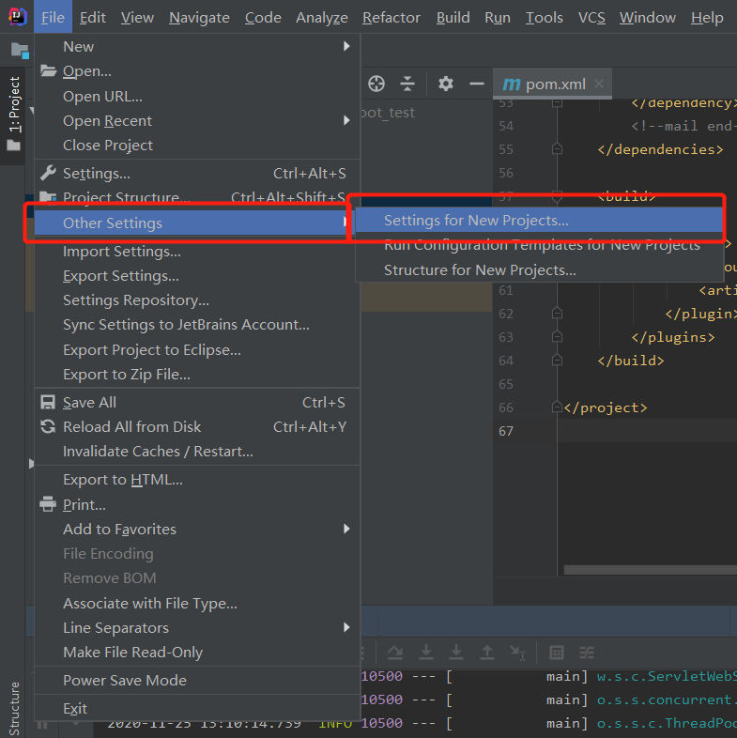Click the collapse all icon in project panel
The image size is (737, 738).
407,84
